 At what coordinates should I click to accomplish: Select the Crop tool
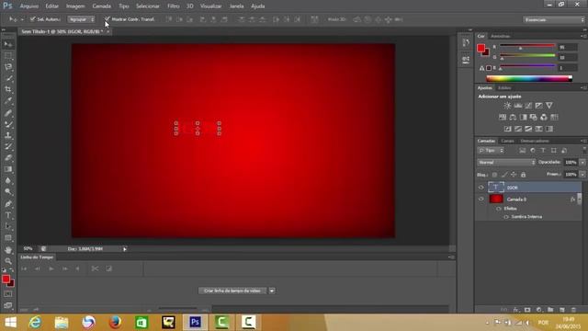coord(8,89)
